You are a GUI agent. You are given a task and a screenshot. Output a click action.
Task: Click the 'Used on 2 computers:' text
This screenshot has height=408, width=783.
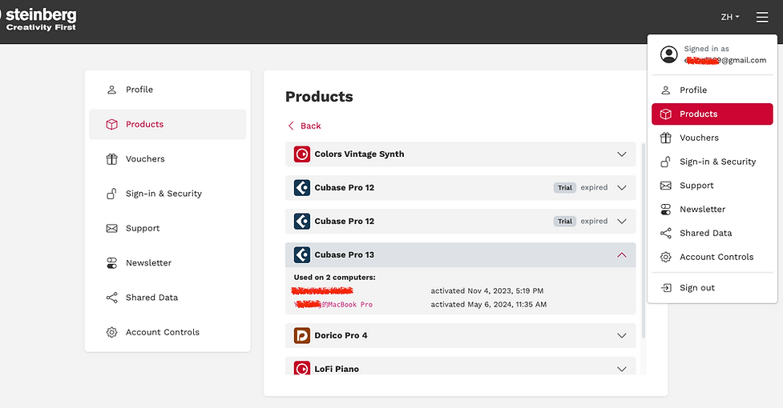point(334,278)
